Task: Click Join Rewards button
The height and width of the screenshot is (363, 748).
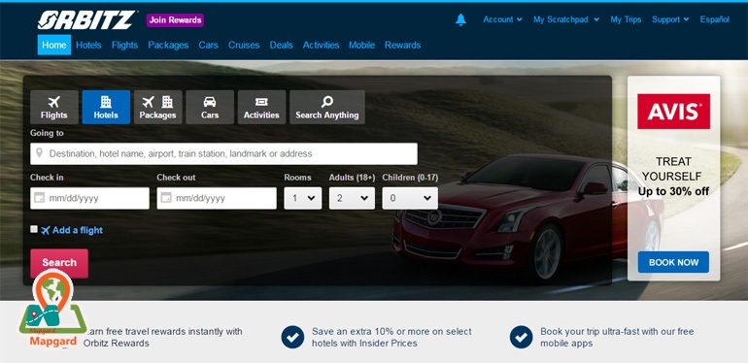Action: pos(175,20)
